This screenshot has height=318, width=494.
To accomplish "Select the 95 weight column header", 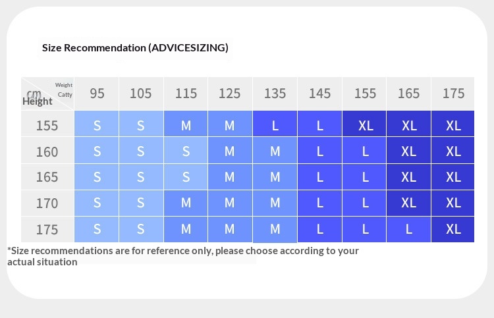I will point(97,93).
